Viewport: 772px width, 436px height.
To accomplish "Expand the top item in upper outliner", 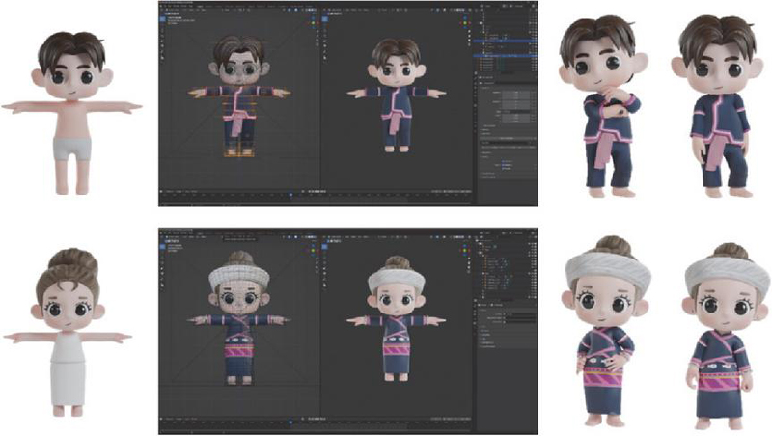I will click(x=480, y=14).
